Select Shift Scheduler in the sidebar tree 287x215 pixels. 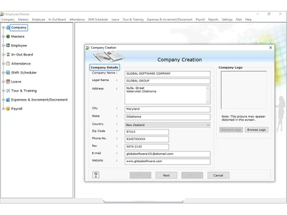tap(24, 72)
